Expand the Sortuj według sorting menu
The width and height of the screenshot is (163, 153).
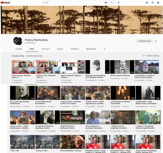point(151,56)
